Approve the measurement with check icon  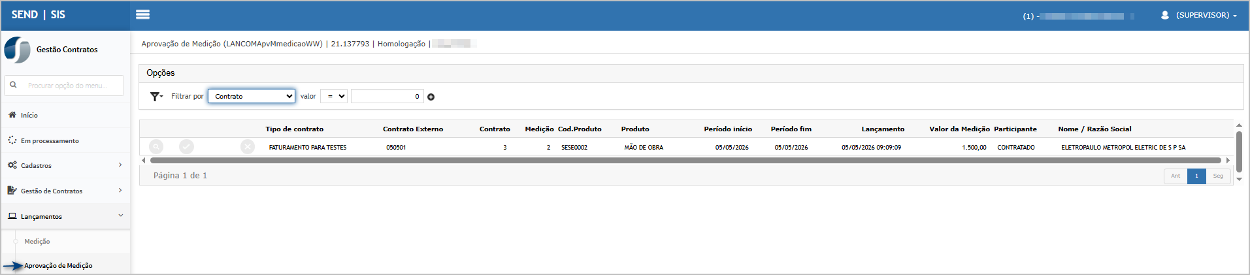click(187, 147)
